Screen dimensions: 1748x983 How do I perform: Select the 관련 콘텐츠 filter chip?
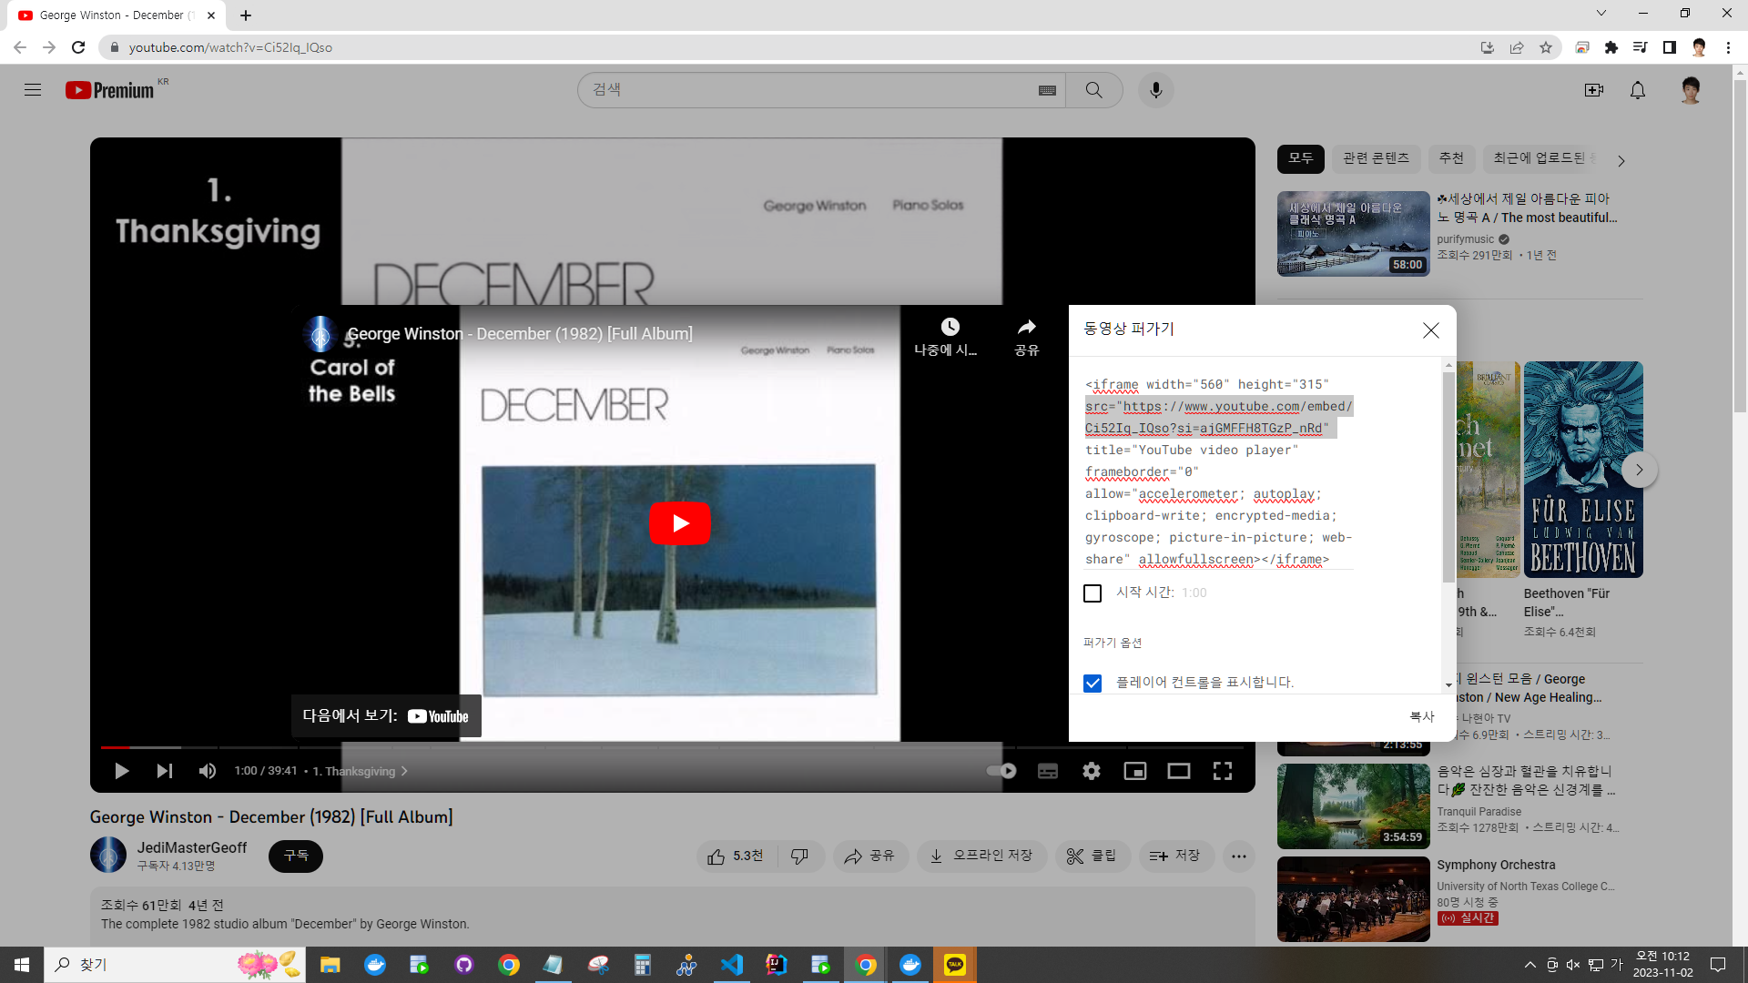(1376, 158)
